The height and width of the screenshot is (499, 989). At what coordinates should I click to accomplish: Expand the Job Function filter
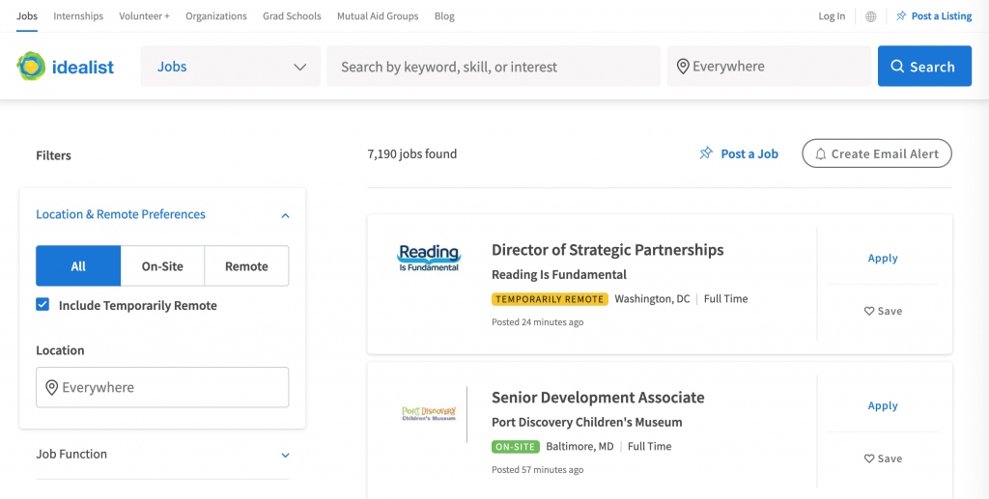click(162, 455)
